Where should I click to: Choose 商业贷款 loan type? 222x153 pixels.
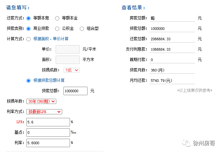click(28, 29)
